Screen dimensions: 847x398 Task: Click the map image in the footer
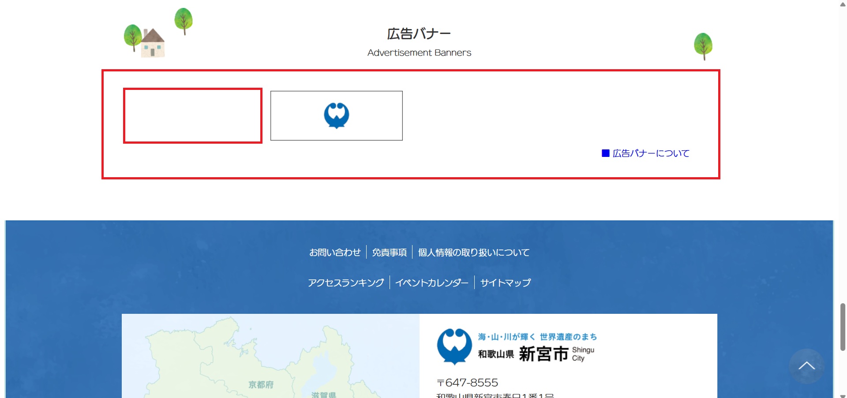click(x=270, y=356)
